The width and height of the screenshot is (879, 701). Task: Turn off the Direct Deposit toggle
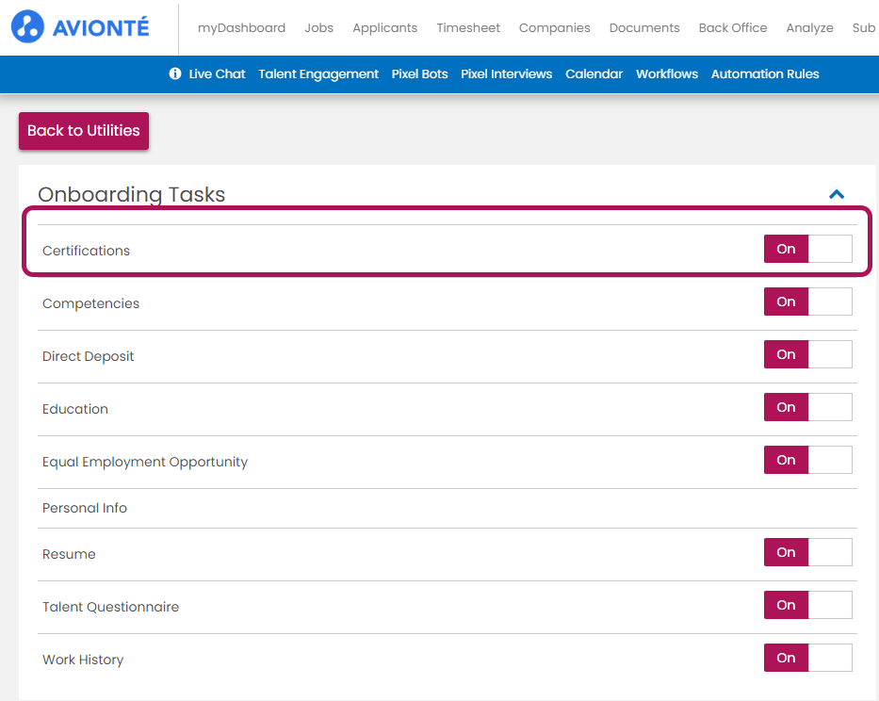click(x=807, y=354)
